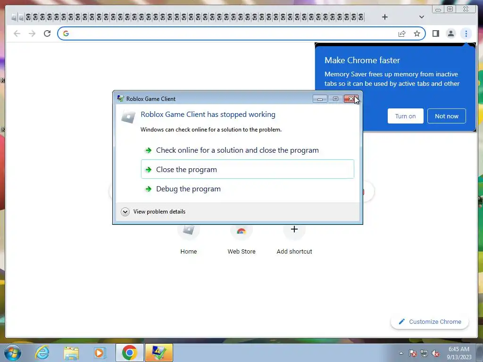Launch Internet Explorer from taskbar

click(42, 353)
